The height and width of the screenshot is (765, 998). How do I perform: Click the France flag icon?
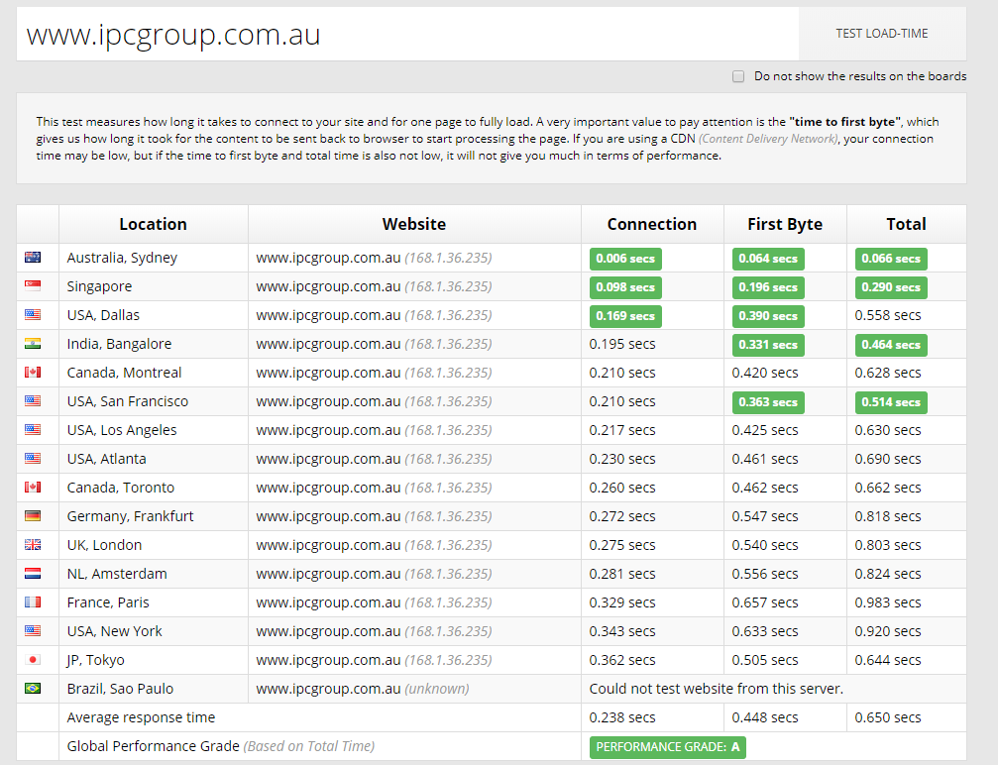click(x=33, y=602)
